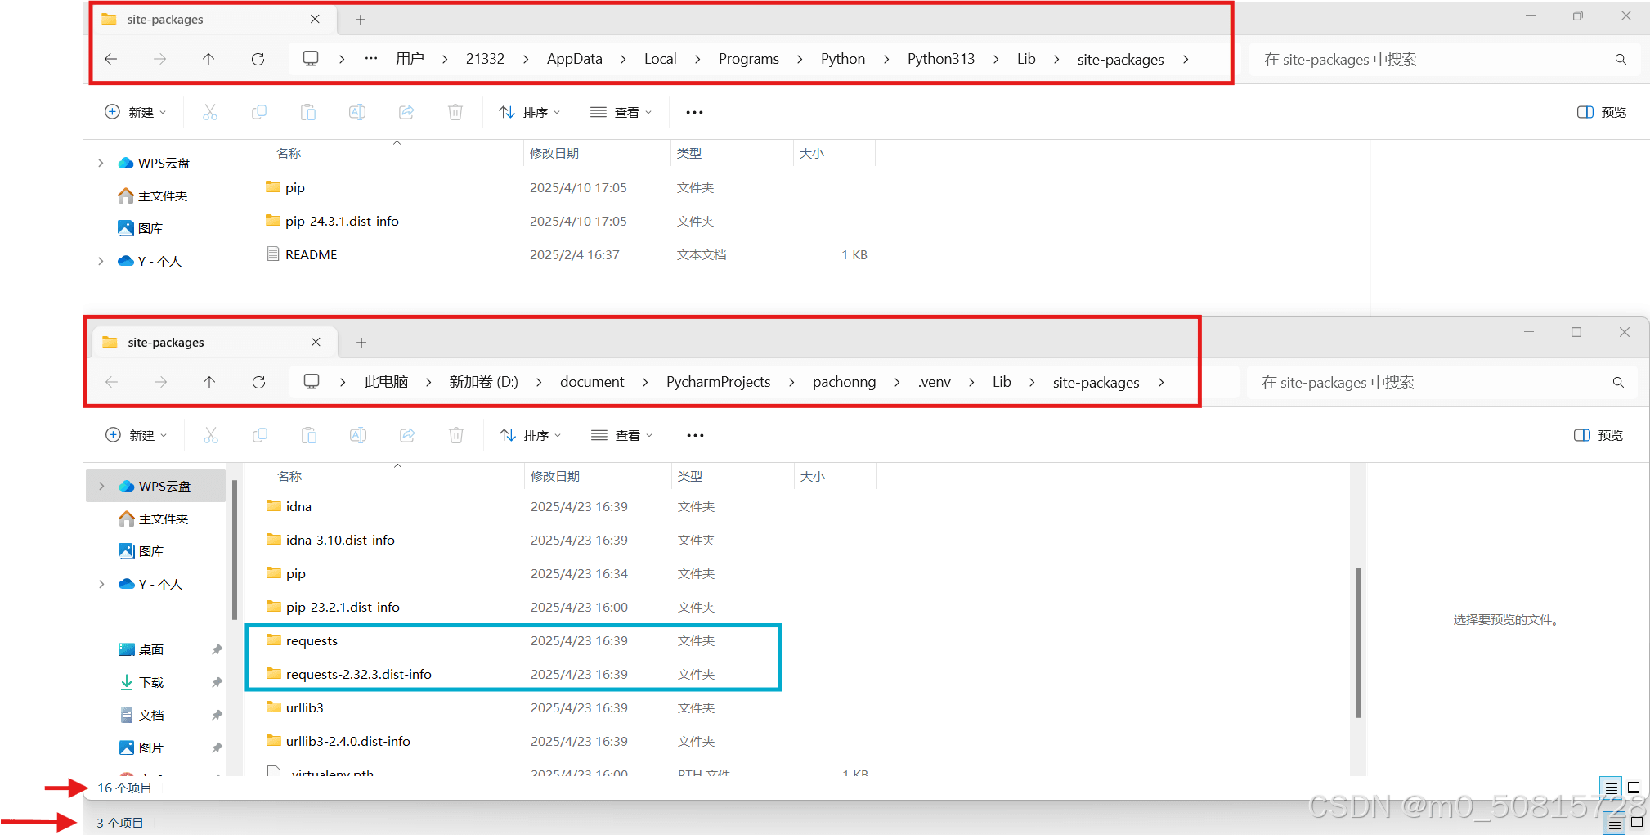This screenshot has height=835, width=1650.
Task: Click the Paste icon in the bottom window toolbar
Action: click(309, 435)
